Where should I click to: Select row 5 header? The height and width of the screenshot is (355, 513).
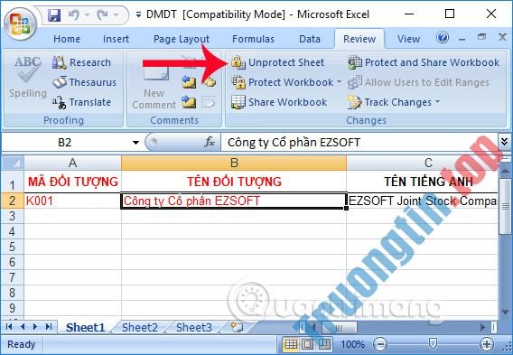pyautogui.click(x=12, y=247)
